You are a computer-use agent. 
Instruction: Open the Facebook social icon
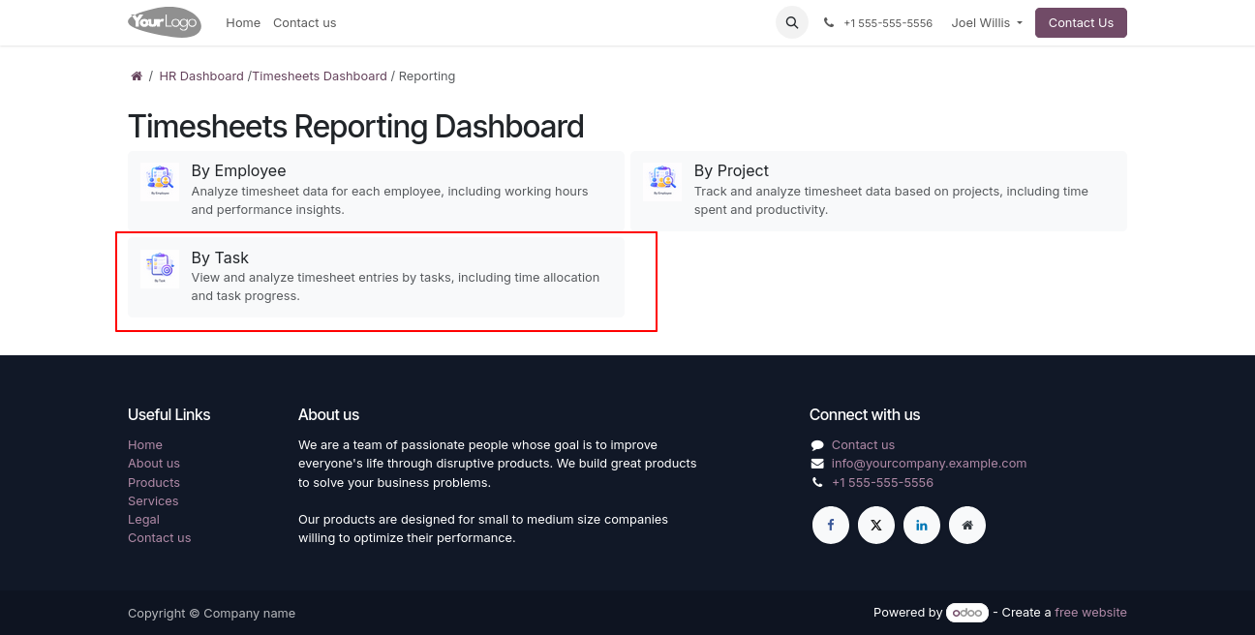point(830,526)
